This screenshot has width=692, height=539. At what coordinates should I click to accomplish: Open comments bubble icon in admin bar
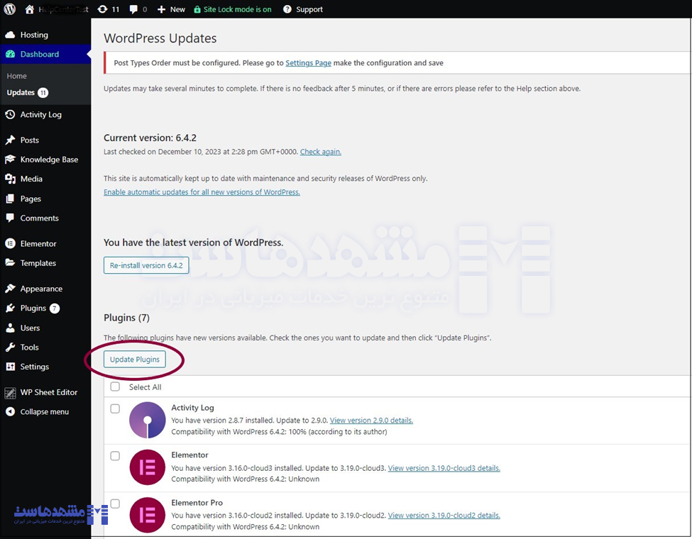pos(138,9)
